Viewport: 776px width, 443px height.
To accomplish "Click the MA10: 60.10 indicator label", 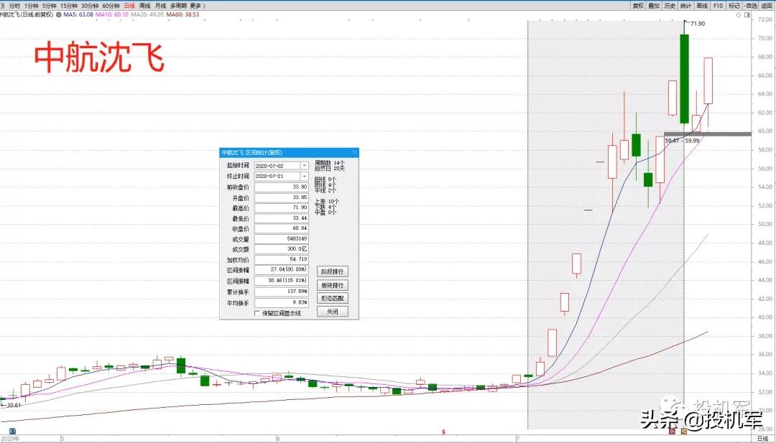I will point(112,15).
